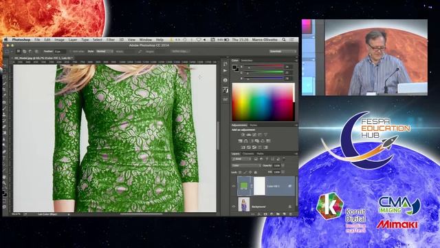The width and height of the screenshot is (440, 248).
Task: Add a Curves adjustment
Action: (254, 135)
